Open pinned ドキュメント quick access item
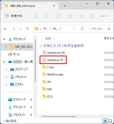Viewport: 114px width, 124px height. pos(17,115)
